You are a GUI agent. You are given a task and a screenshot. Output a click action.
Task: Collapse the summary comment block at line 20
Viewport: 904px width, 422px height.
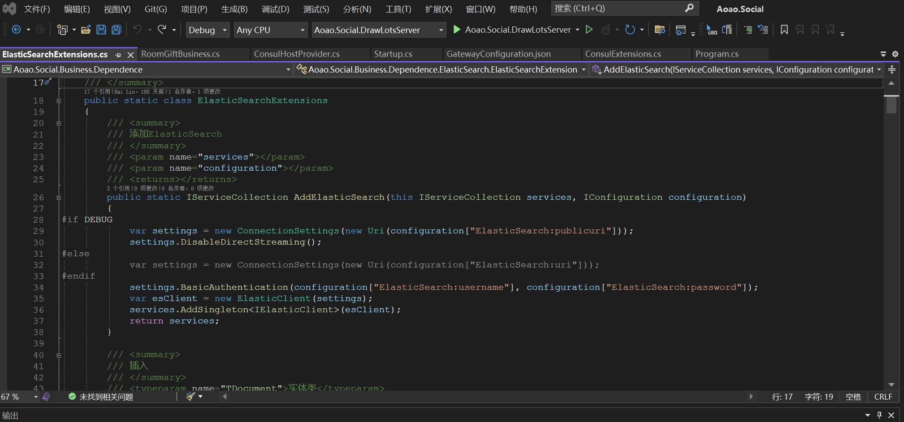point(59,123)
